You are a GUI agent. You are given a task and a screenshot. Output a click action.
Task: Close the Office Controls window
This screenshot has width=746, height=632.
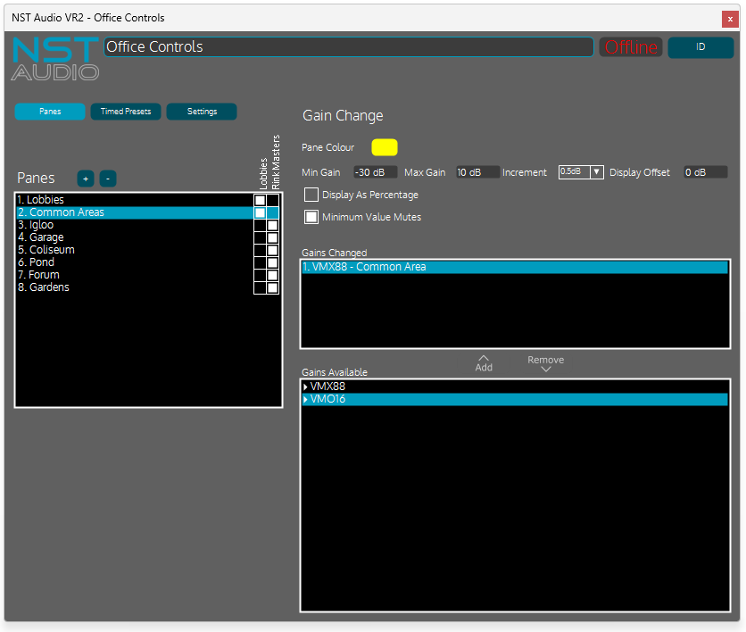tap(730, 19)
